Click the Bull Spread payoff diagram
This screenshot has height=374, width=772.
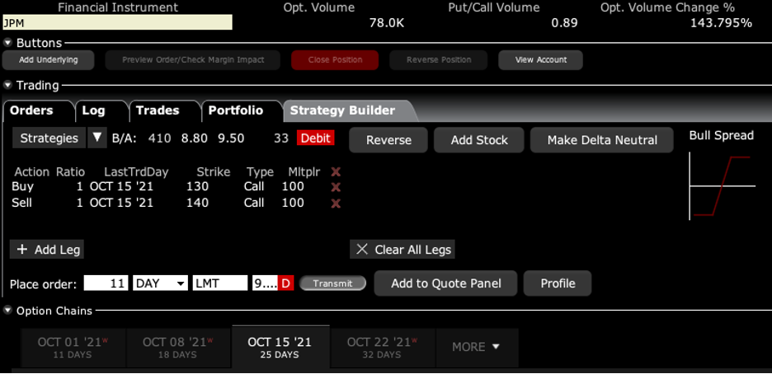(x=722, y=187)
